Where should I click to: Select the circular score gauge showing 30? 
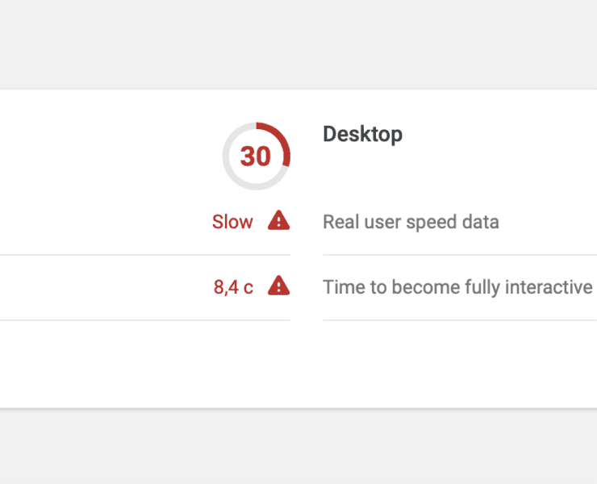click(257, 156)
